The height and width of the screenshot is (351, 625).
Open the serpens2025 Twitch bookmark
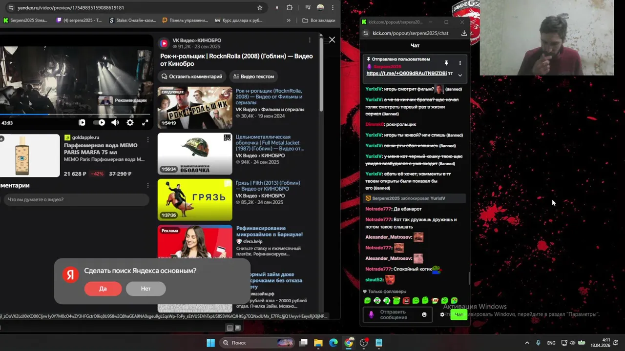click(80, 20)
